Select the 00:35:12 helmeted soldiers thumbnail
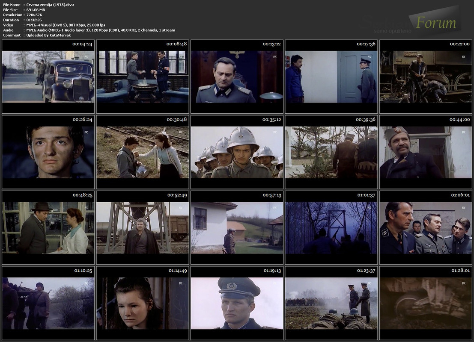 pyautogui.click(x=237, y=152)
